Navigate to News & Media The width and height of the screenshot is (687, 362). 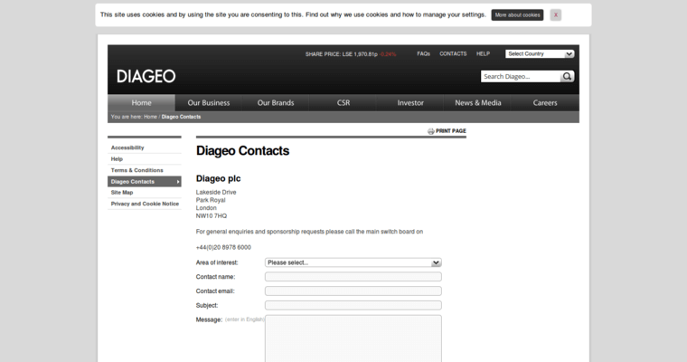click(x=478, y=103)
